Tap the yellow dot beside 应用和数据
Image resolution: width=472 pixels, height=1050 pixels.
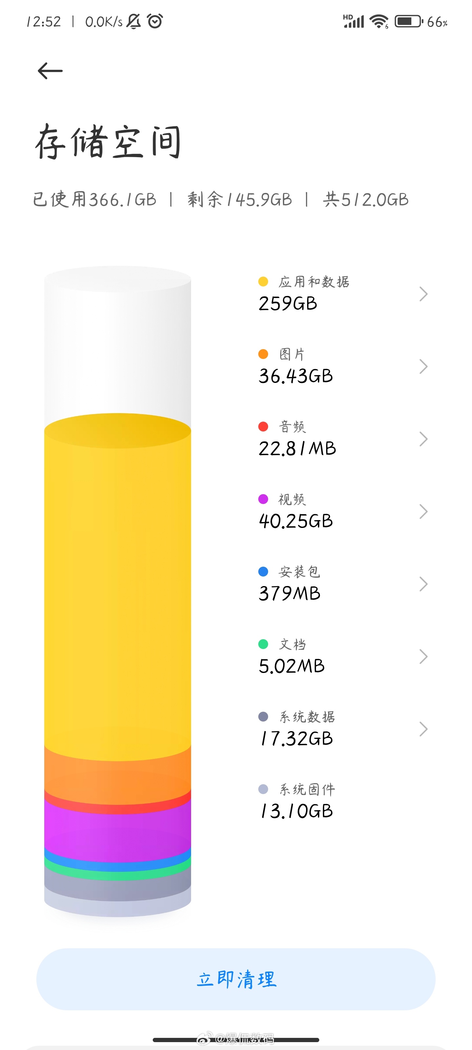click(263, 282)
